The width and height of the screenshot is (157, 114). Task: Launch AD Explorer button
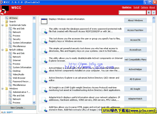click(x=135, y=79)
